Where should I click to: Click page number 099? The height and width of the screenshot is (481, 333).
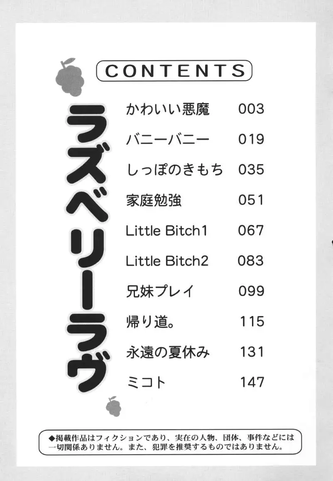(251, 291)
